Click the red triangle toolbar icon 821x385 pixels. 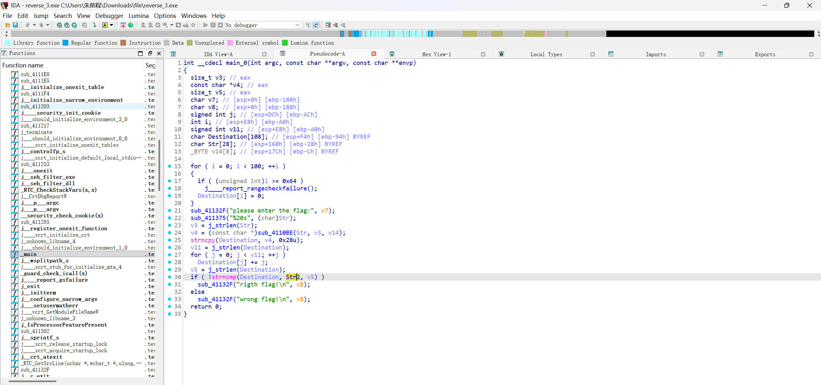tap(123, 25)
